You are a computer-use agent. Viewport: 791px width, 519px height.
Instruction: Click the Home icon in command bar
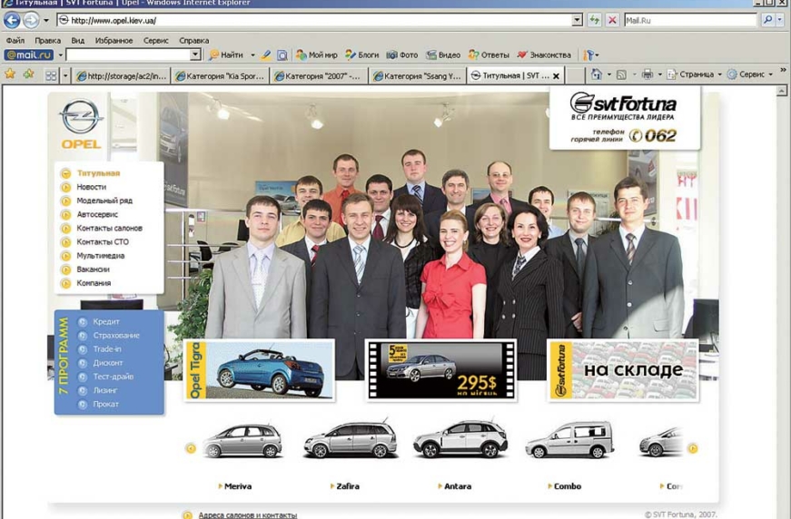[x=596, y=75]
